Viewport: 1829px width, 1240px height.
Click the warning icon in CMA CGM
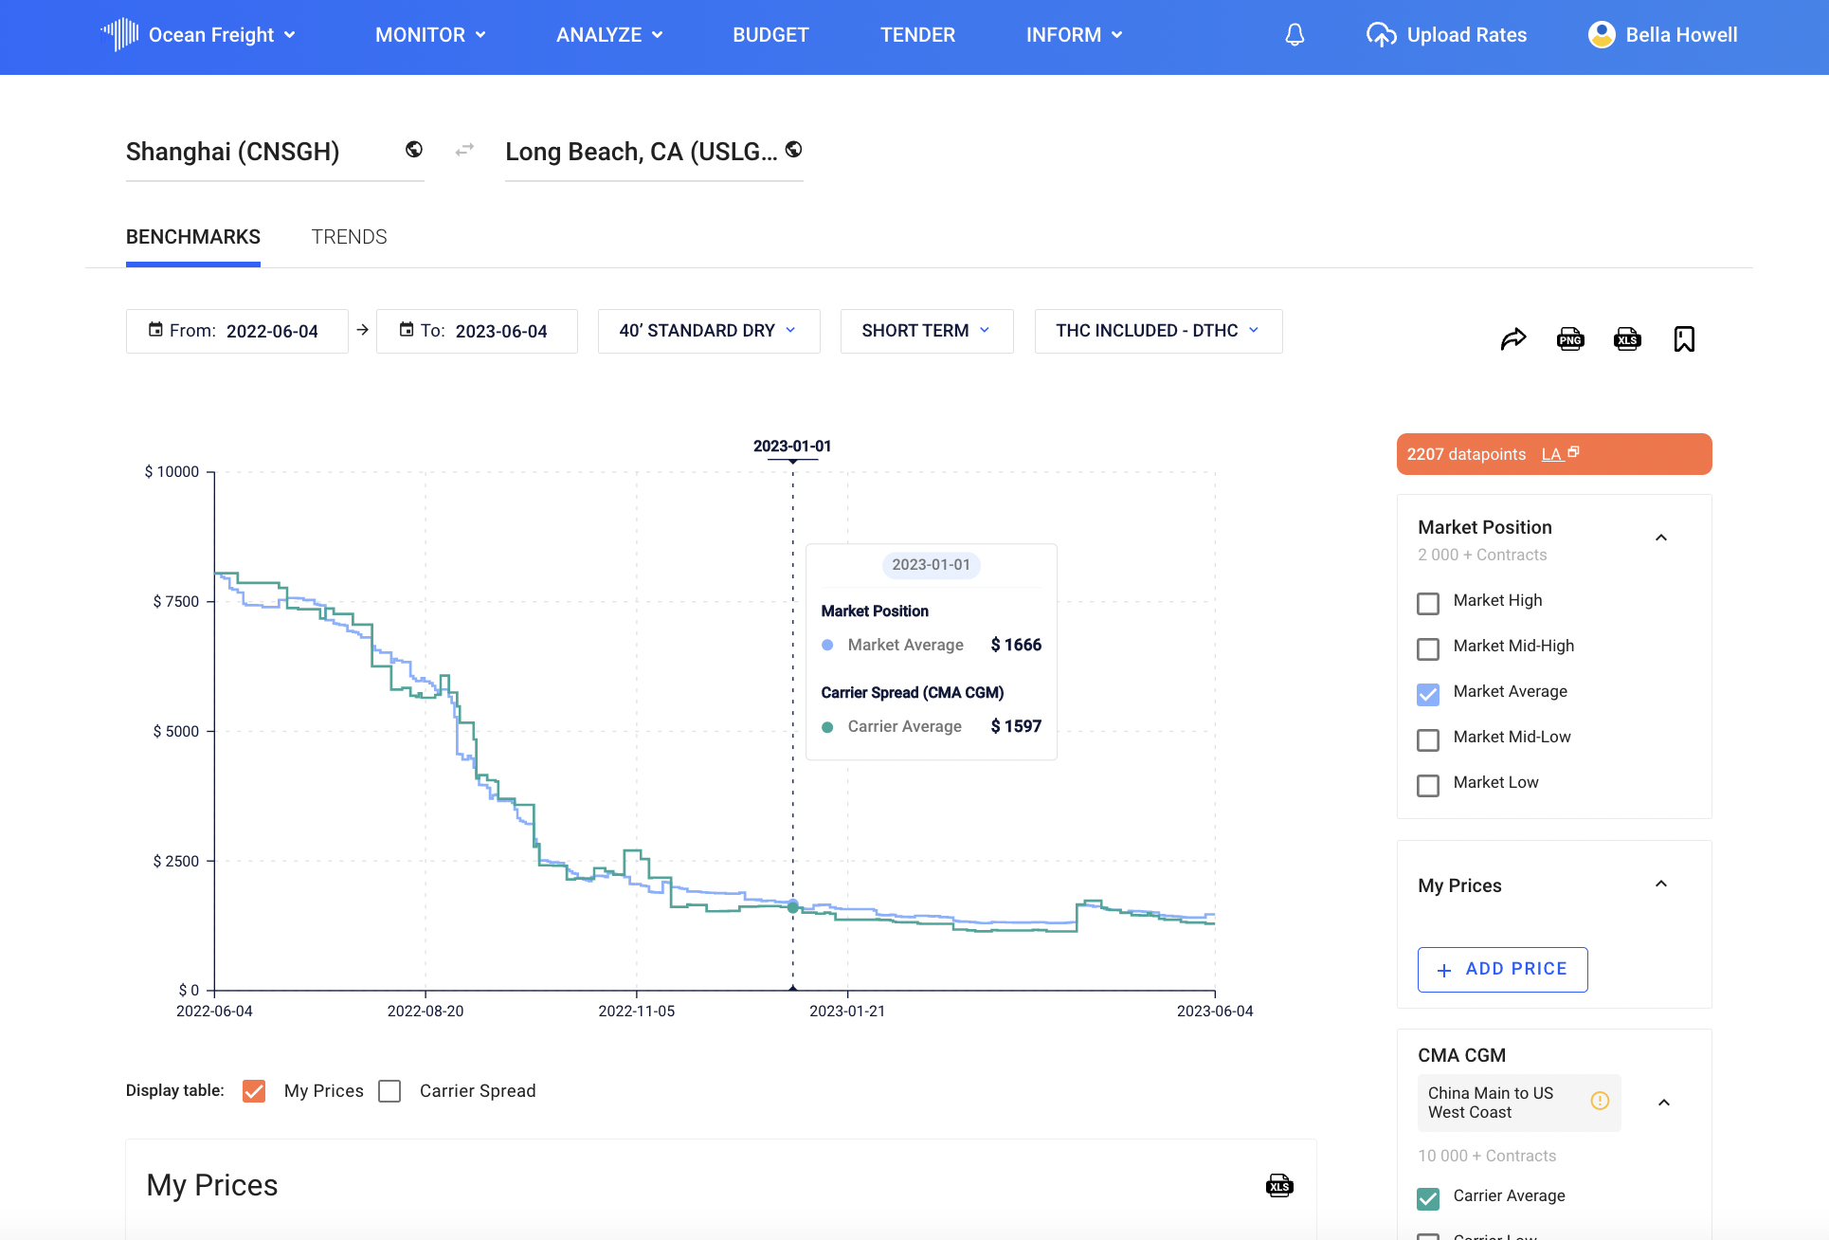pyautogui.click(x=1600, y=1101)
